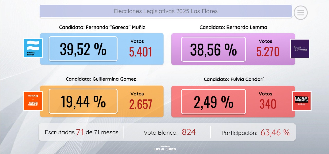Select the 38,56 % percentage box
329x154 pixels.
213,49
